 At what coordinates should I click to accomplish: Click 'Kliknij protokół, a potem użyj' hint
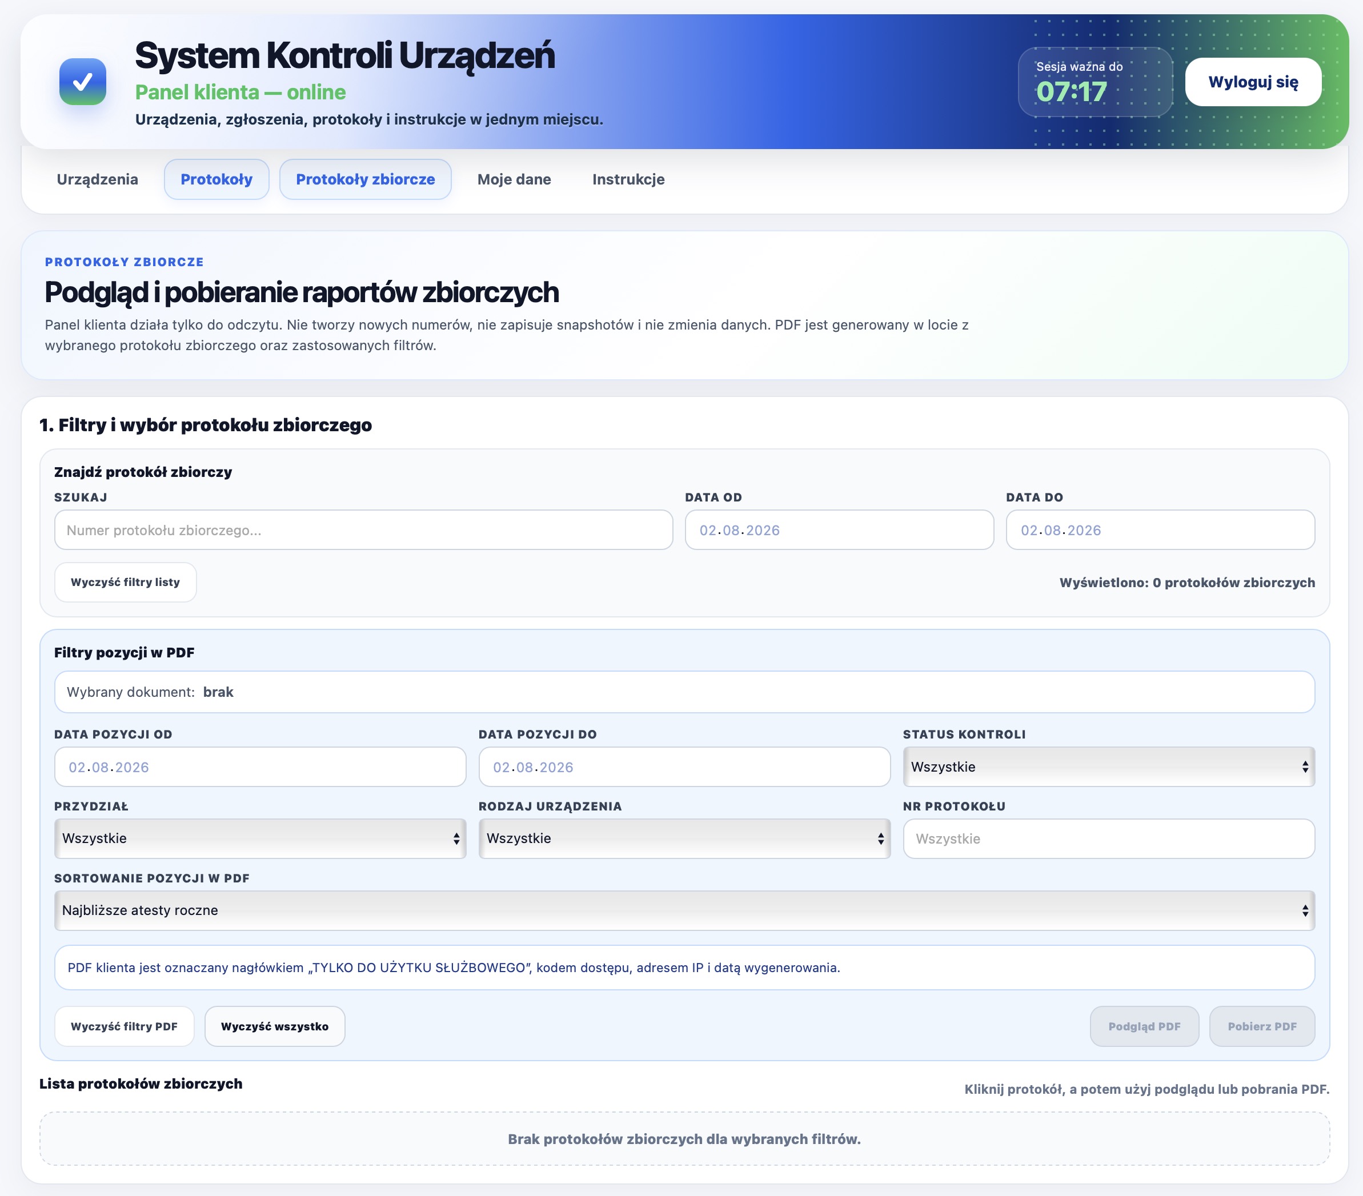click(1147, 1089)
